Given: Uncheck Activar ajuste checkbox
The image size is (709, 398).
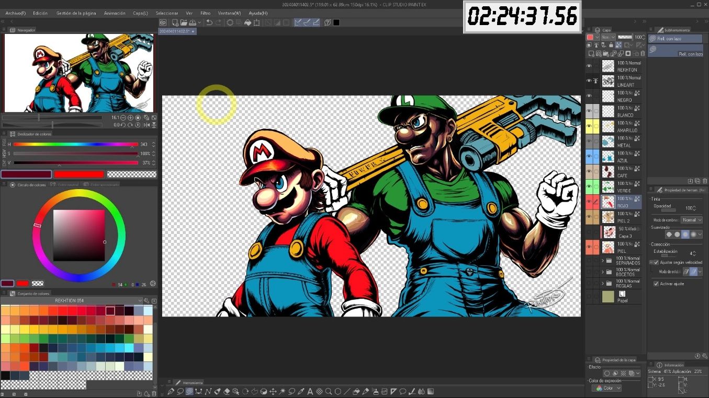Looking at the screenshot, I should 656,284.
